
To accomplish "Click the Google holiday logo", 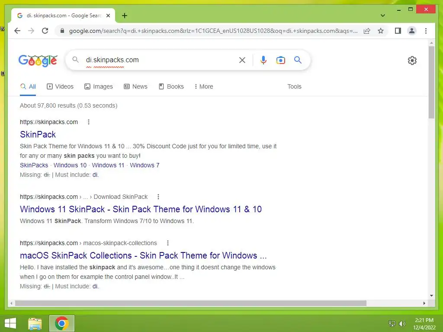I will [x=38, y=61].
